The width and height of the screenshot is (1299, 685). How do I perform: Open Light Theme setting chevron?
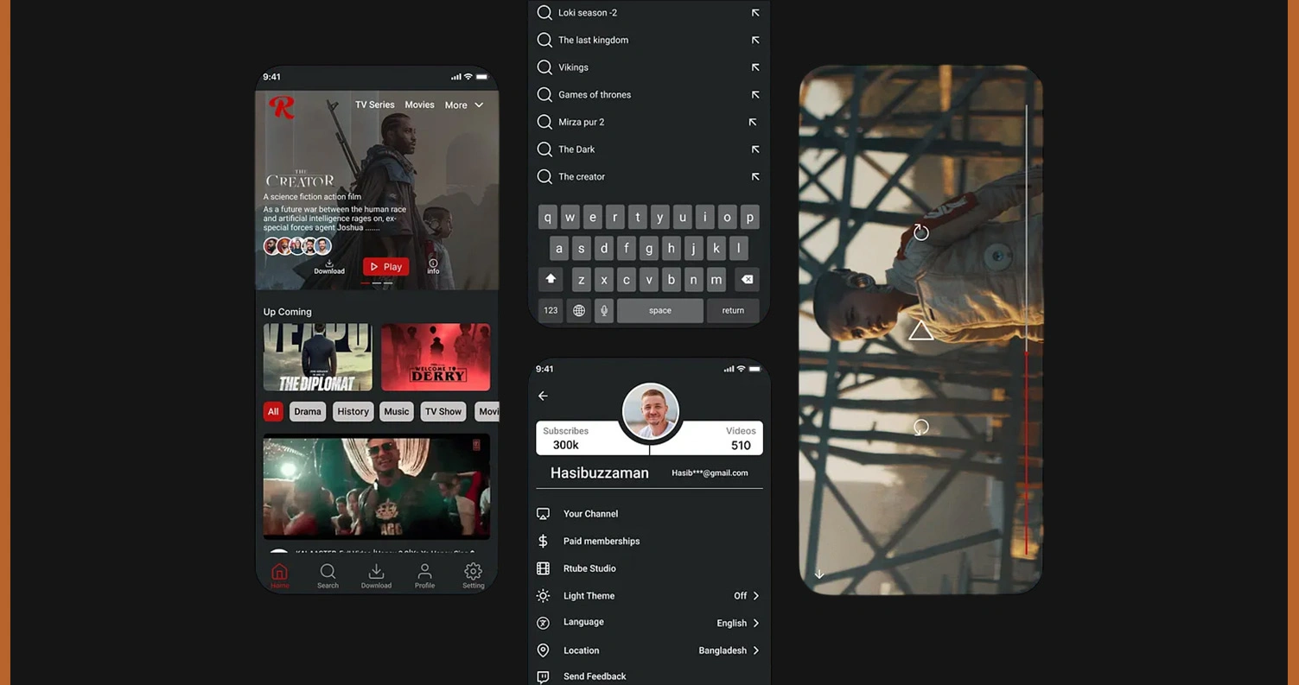tap(755, 596)
